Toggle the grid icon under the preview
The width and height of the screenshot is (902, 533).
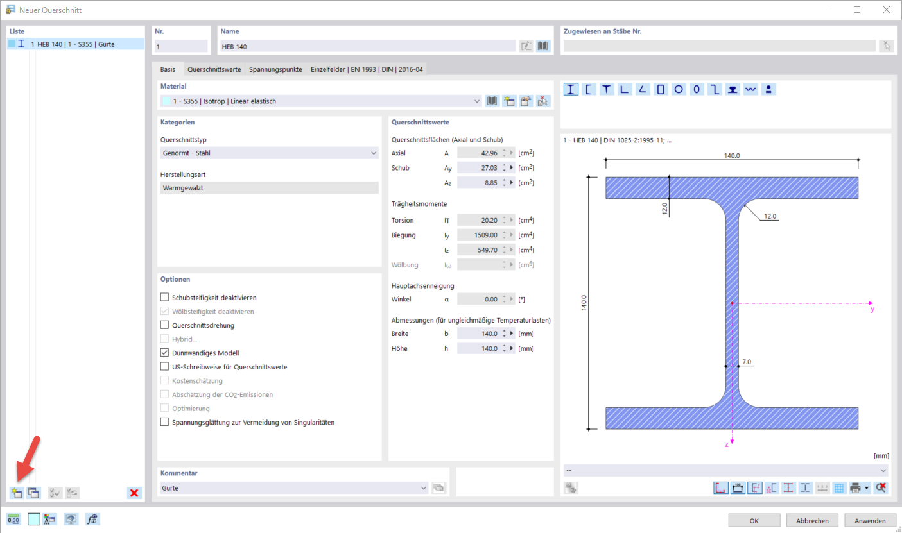pyautogui.click(x=838, y=487)
